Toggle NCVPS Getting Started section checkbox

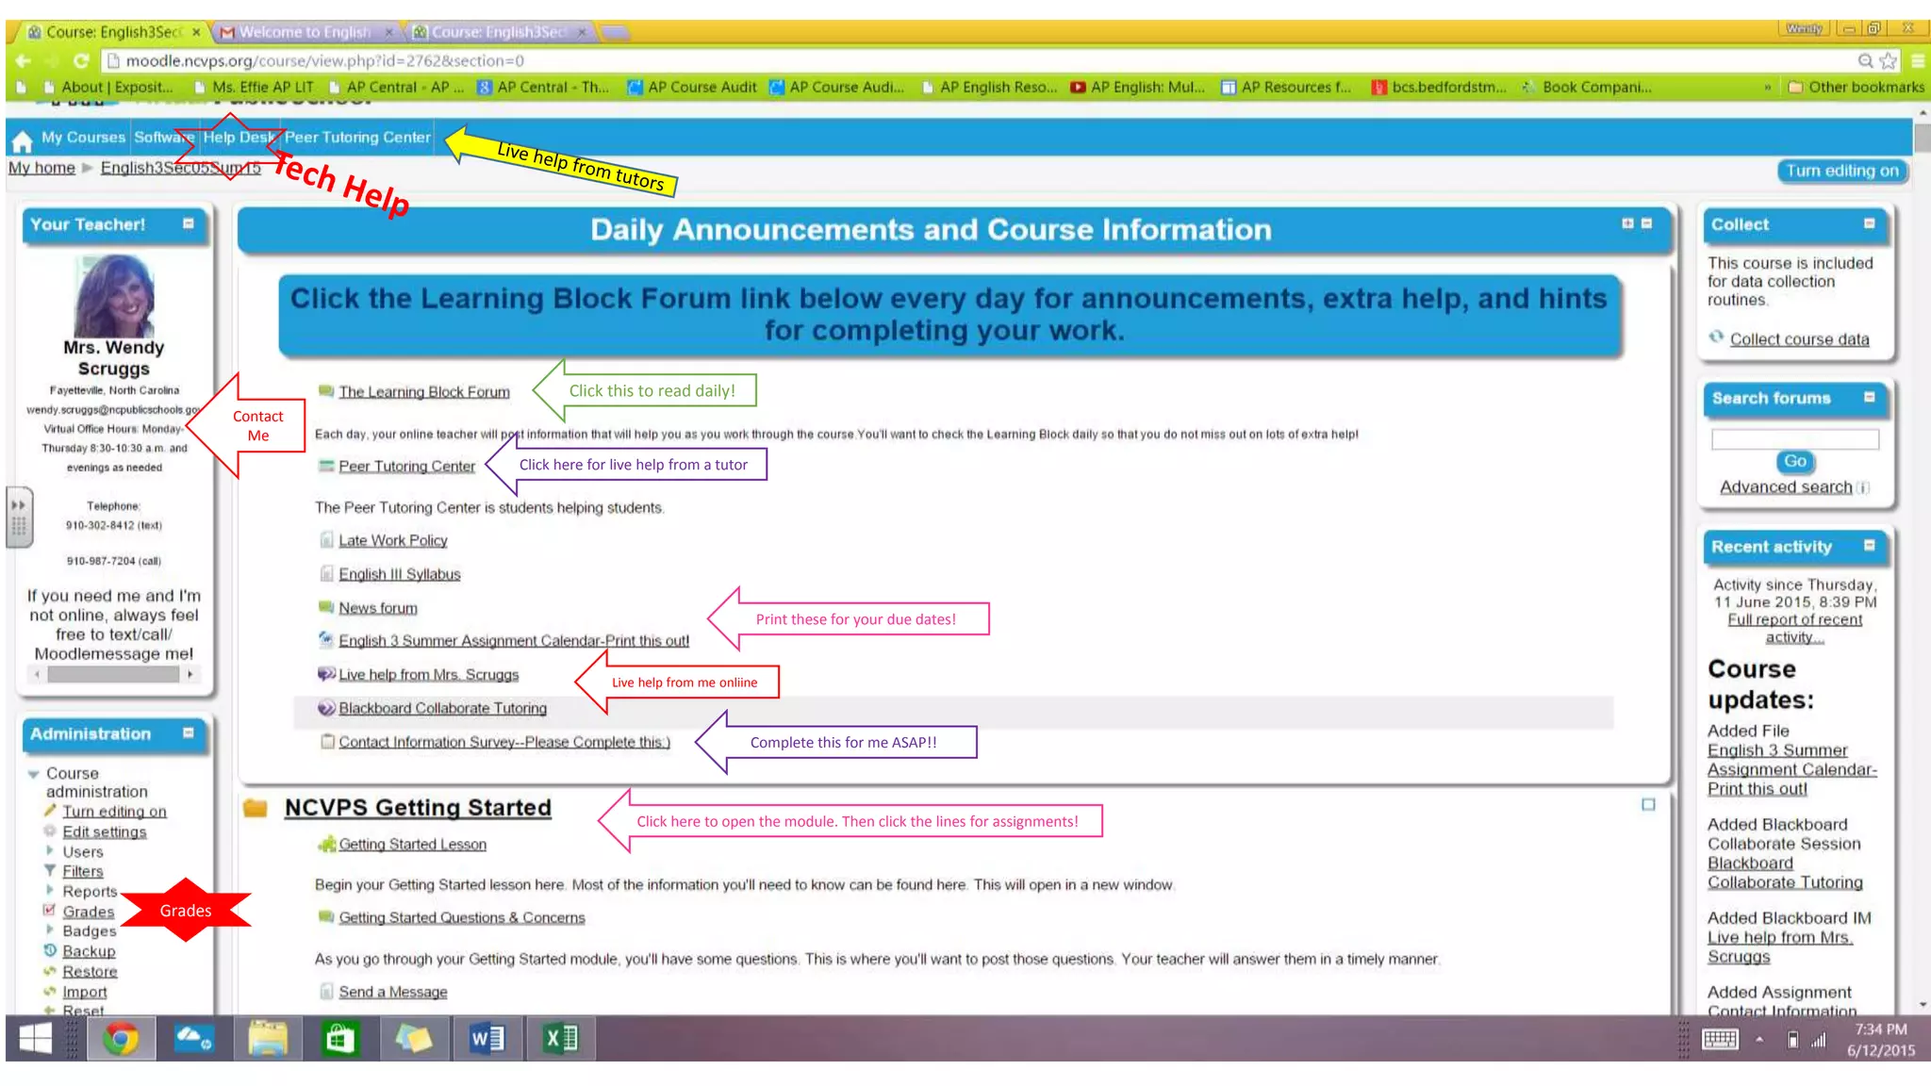[1648, 804]
